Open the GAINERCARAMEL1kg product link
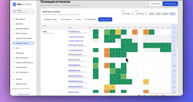This screenshot has width=193, height=102. coord(74,65)
